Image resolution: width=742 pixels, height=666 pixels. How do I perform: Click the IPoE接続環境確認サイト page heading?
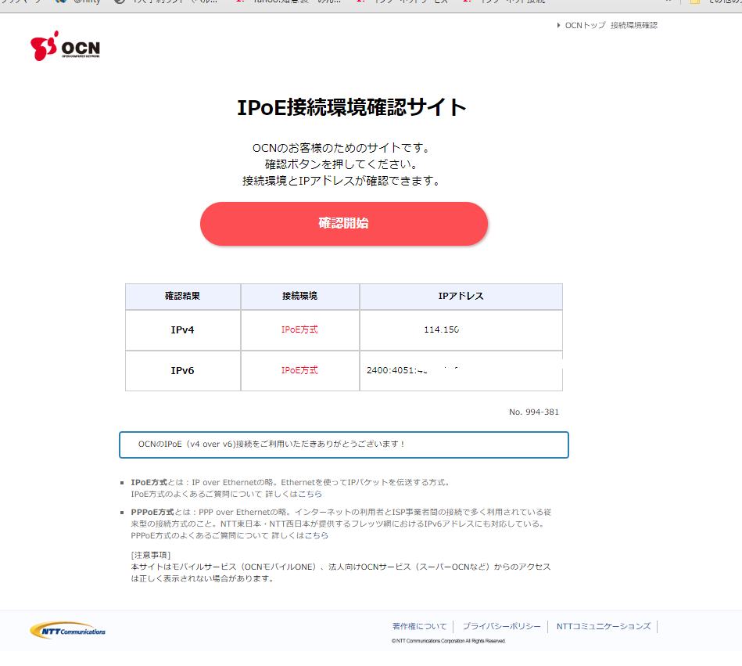point(352,107)
